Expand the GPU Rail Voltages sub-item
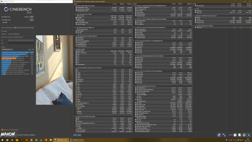This screenshot has width=252, height=142. [135, 94]
